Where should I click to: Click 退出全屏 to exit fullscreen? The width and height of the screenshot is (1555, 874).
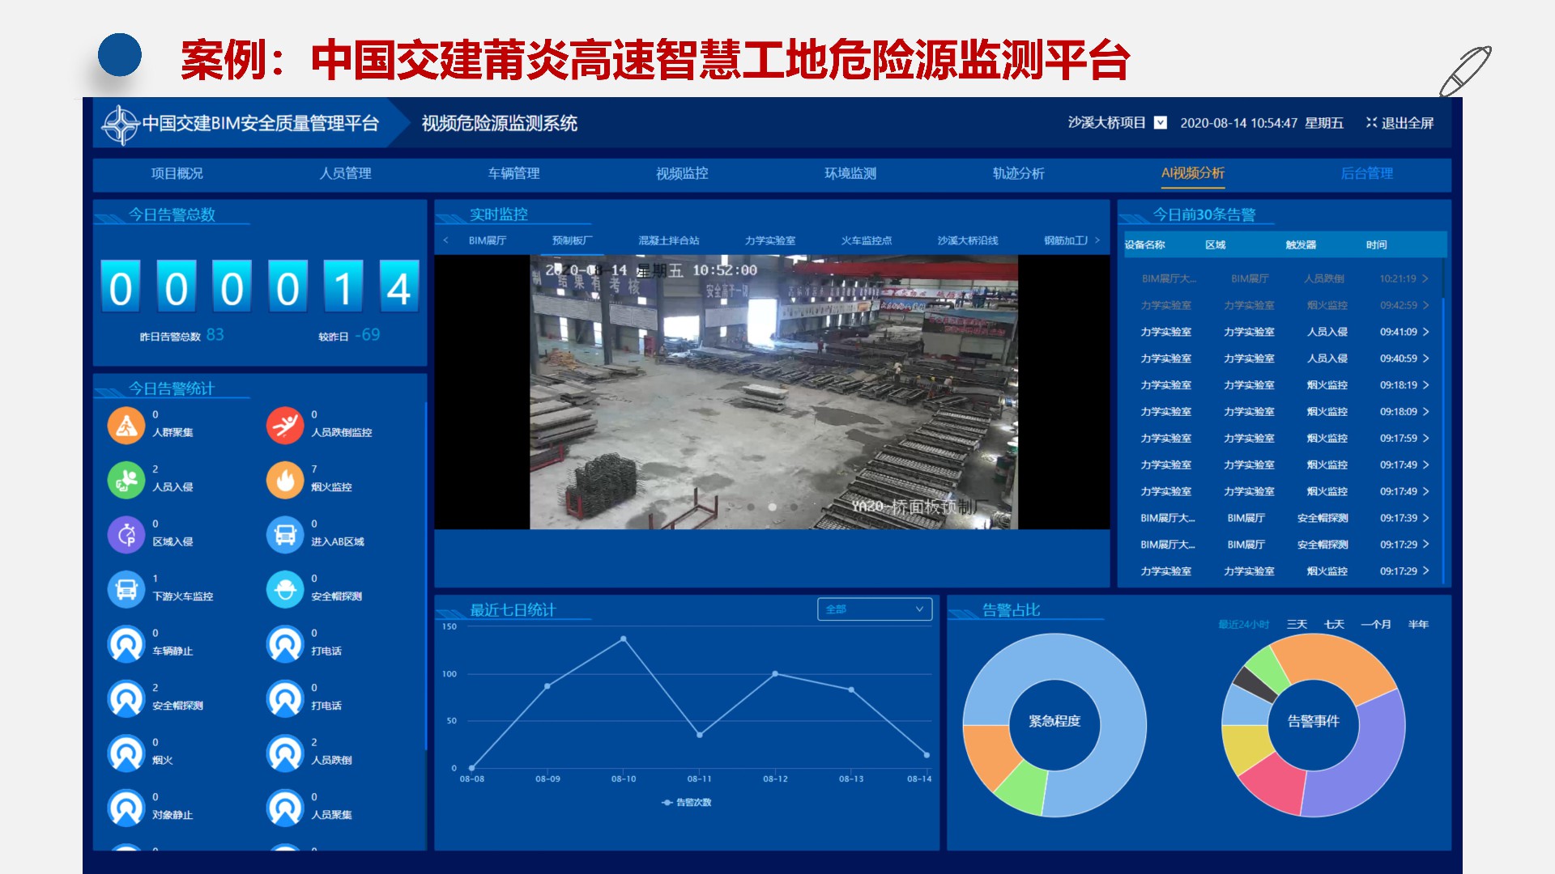1399,123
